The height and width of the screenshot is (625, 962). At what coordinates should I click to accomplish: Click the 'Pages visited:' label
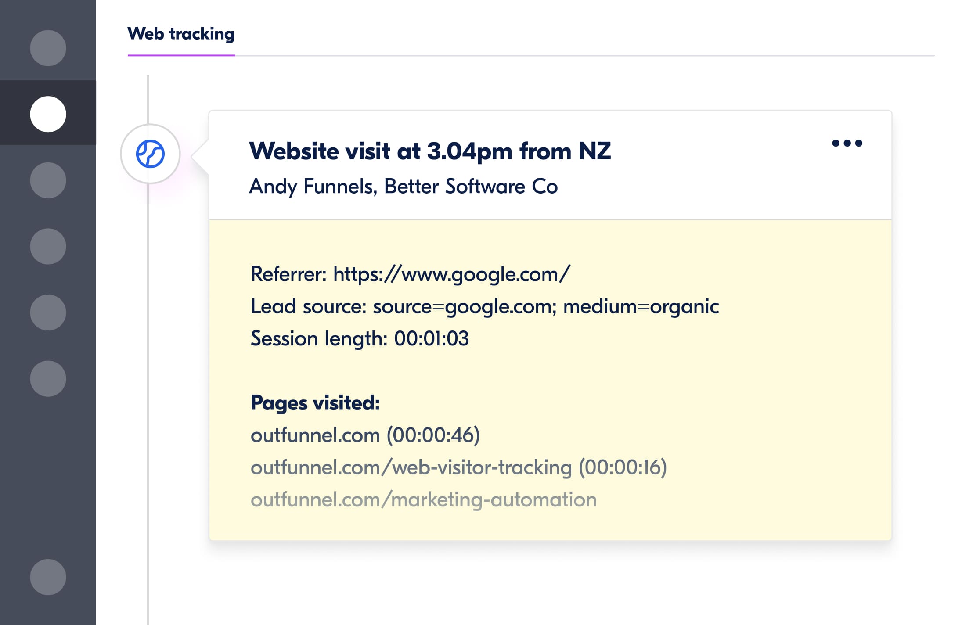click(x=315, y=403)
